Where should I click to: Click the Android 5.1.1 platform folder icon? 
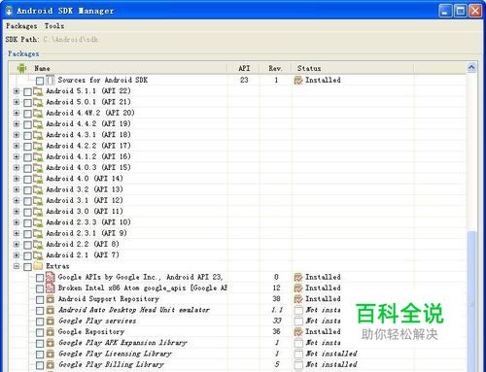pyautogui.click(x=38, y=91)
